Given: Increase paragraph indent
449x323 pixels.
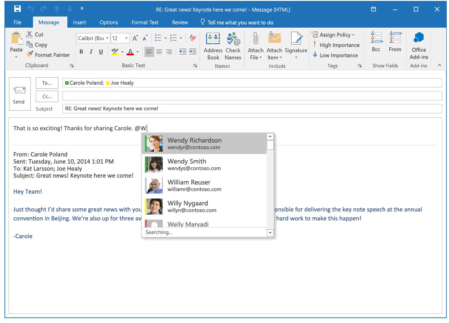Looking at the screenshot, I should 193,52.
